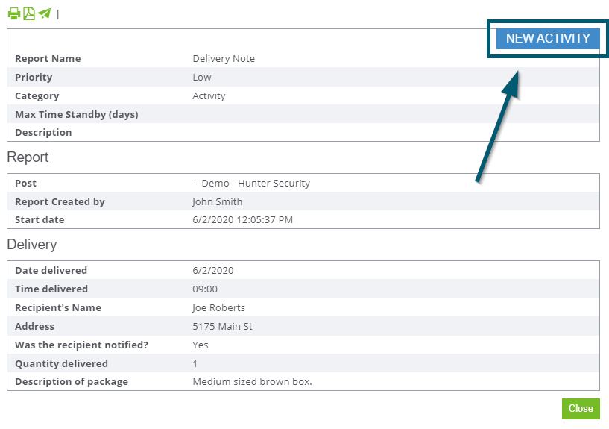609x429 pixels.
Task: Select the time value '09:00'
Action: point(205,289)
